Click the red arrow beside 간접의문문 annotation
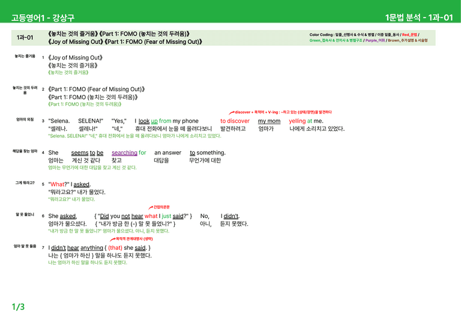Viewport: 461px width, 326px height. click(151, 208)
